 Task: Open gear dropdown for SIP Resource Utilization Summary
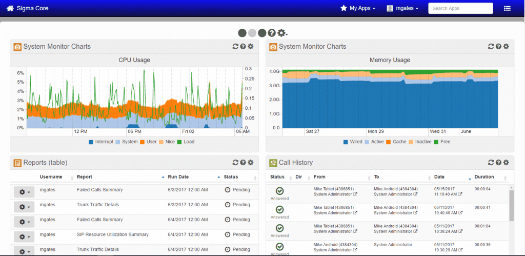tap(24, 237)
